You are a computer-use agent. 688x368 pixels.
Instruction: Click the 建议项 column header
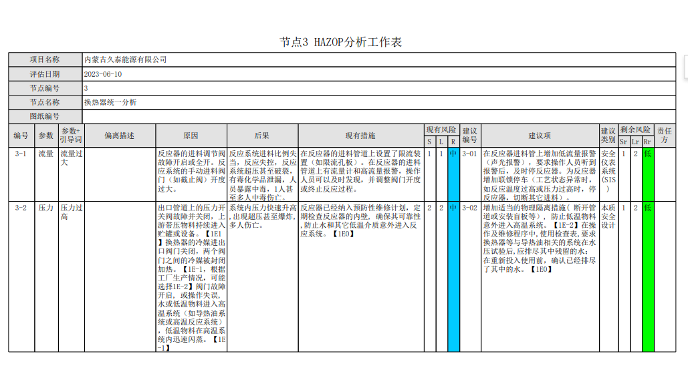pyautogui.click(x=540, y=136)
